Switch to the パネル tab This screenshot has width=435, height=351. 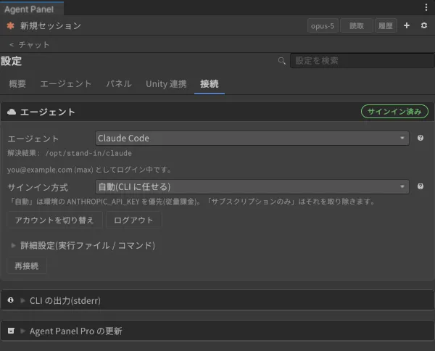[119, 84]
